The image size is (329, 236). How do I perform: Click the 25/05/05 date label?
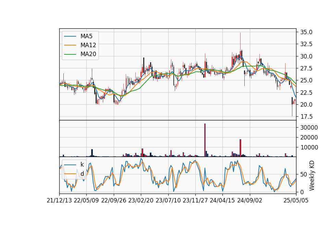point(296,200)
